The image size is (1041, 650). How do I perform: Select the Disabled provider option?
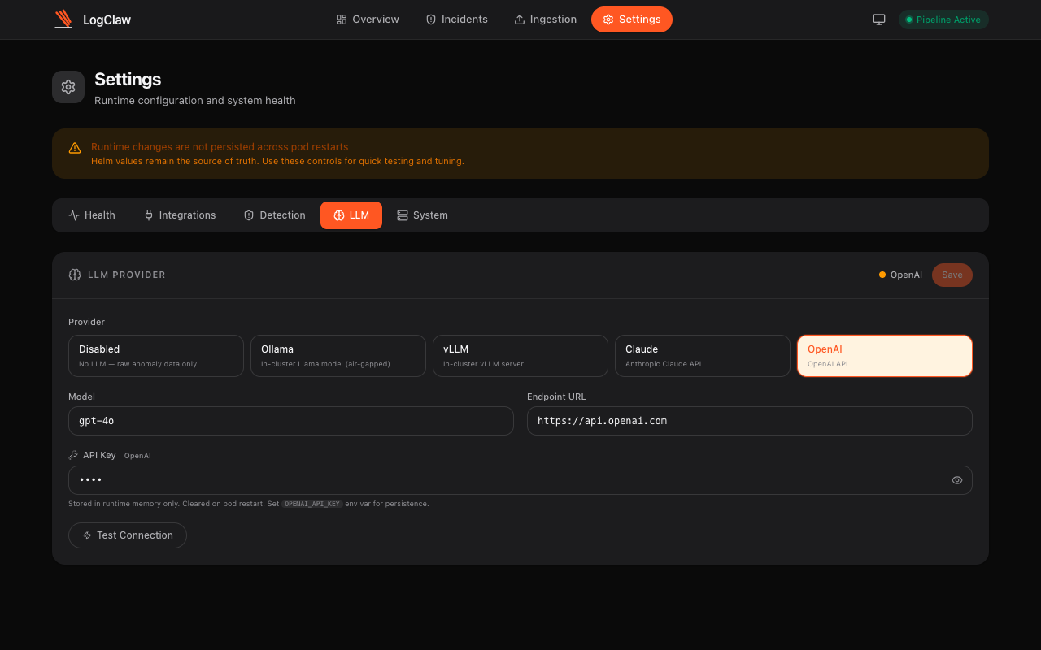(x=155, y=355)
